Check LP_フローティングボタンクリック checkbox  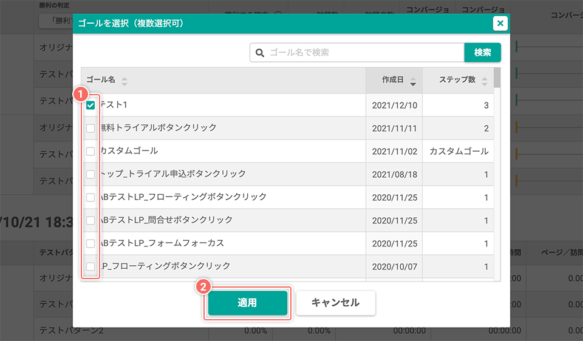coord(90,266)
